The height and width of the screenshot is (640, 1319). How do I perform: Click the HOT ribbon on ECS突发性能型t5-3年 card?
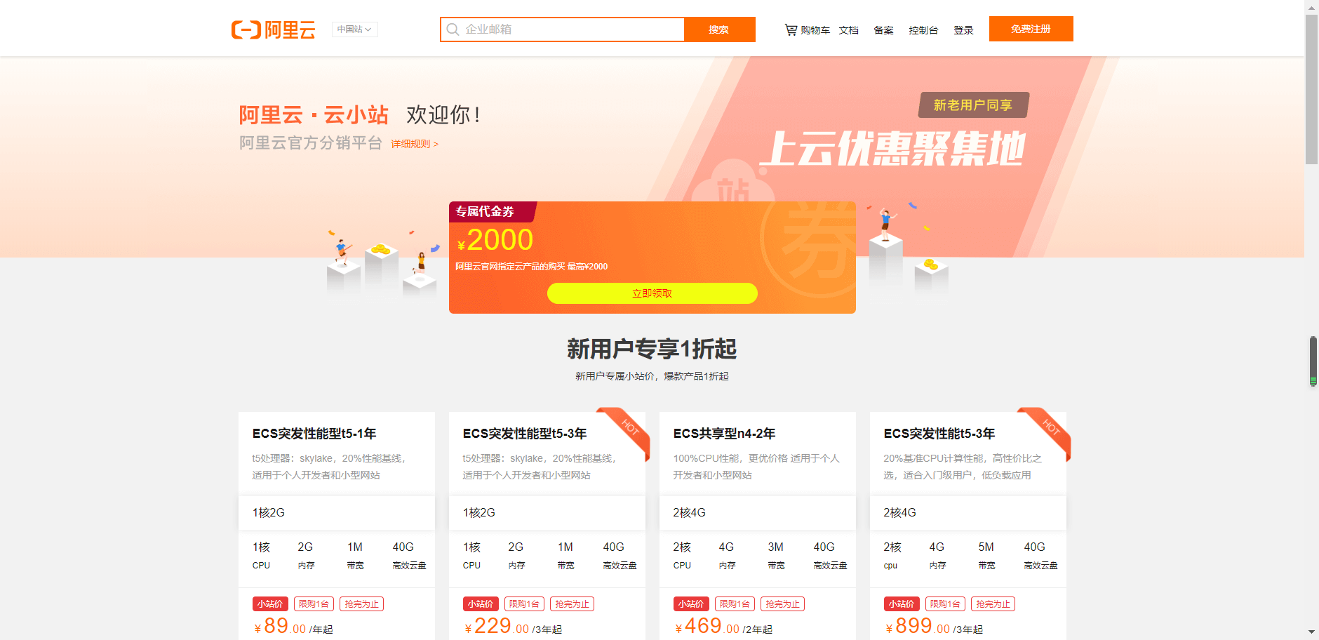coord(628,429)
